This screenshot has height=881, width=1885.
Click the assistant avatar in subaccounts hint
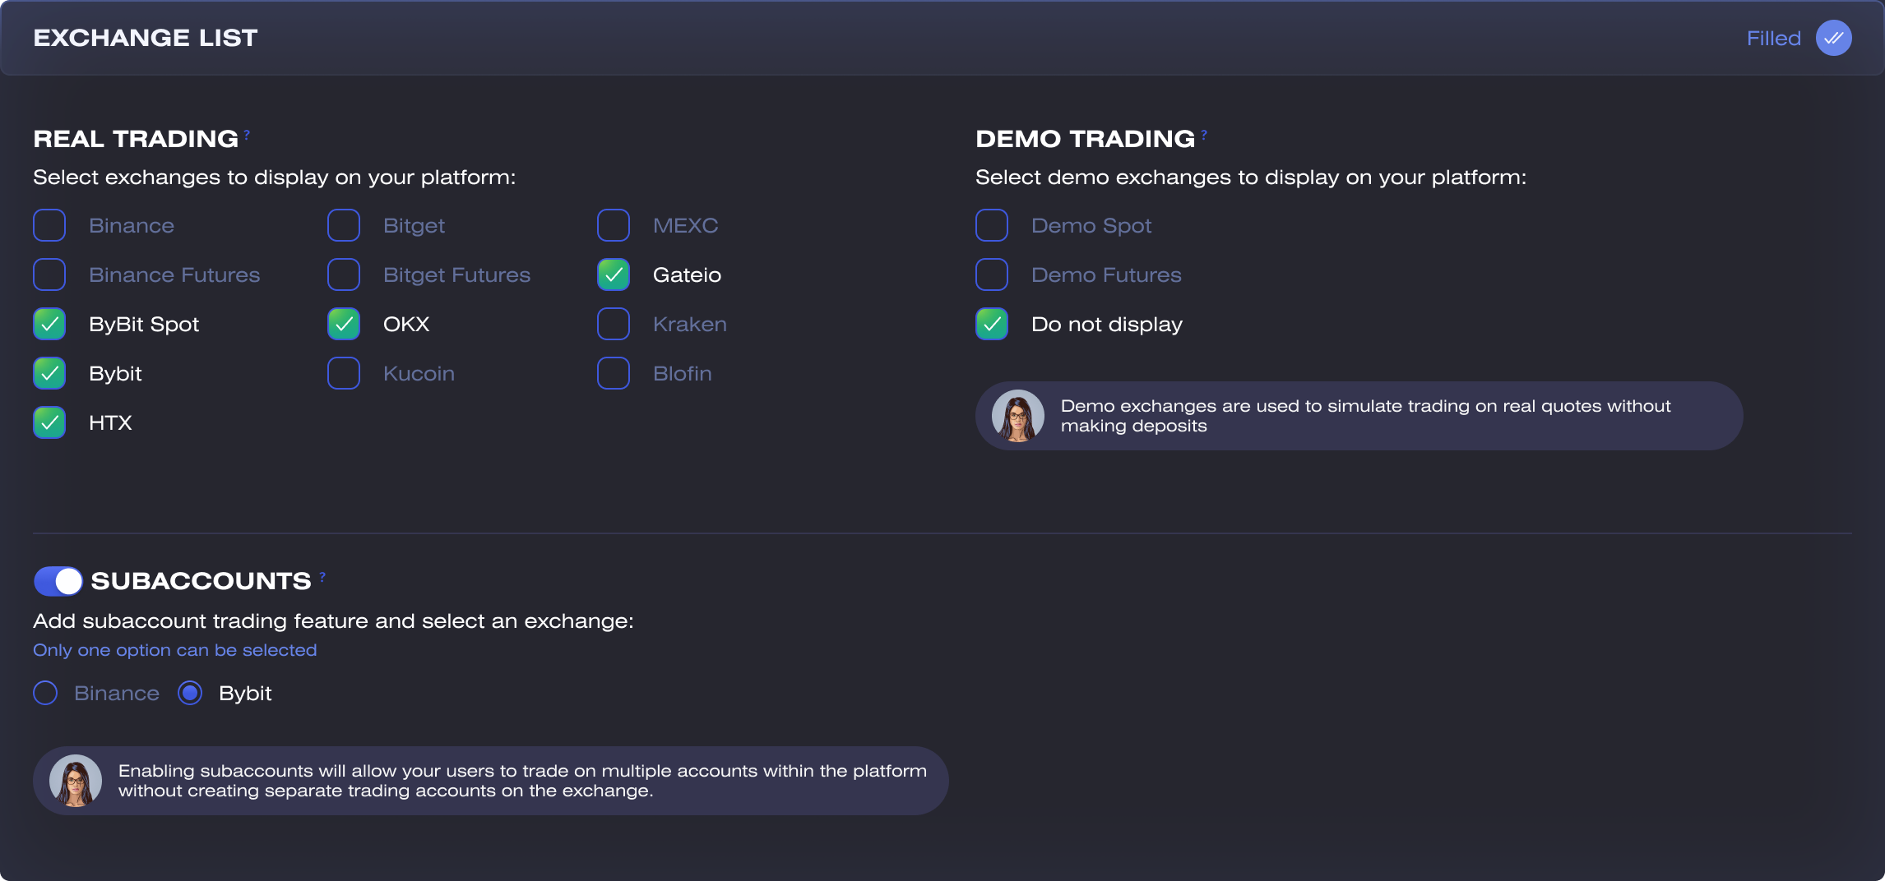tap(76, 781)
